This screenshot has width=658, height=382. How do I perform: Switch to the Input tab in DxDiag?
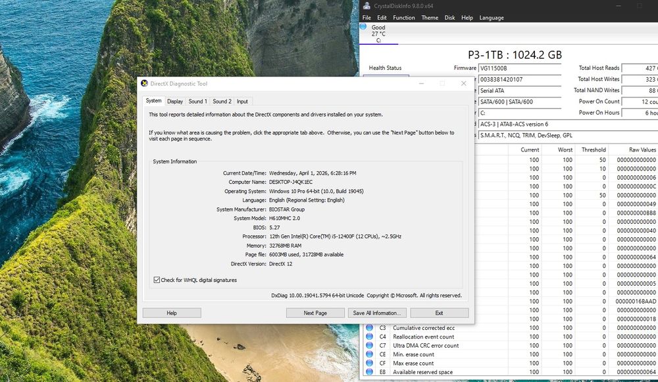(242, 101)
